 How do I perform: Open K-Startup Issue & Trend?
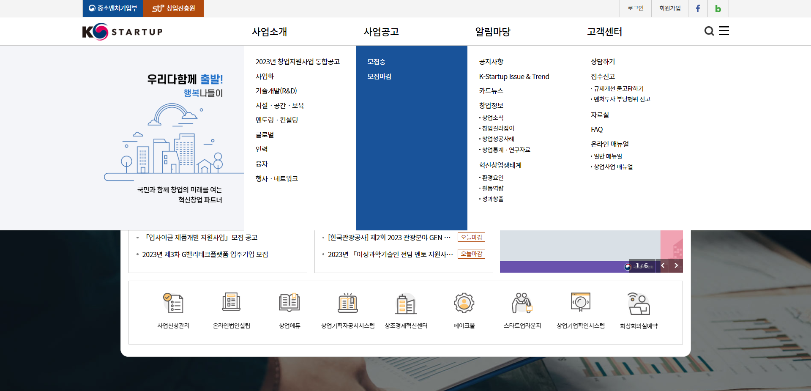click(514, 77)
